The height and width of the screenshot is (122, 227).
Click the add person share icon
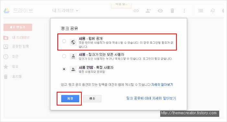148,11
